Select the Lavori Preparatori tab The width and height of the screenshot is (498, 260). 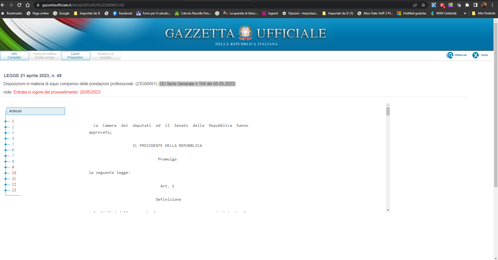coord(76,56)
